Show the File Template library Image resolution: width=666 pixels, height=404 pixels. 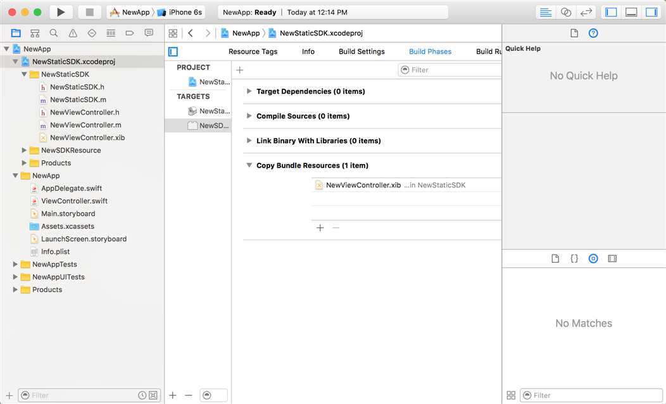click(555, 259)
